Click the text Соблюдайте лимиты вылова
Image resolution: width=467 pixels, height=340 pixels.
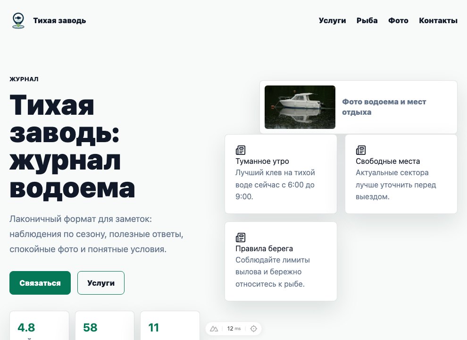coord(273,272)
